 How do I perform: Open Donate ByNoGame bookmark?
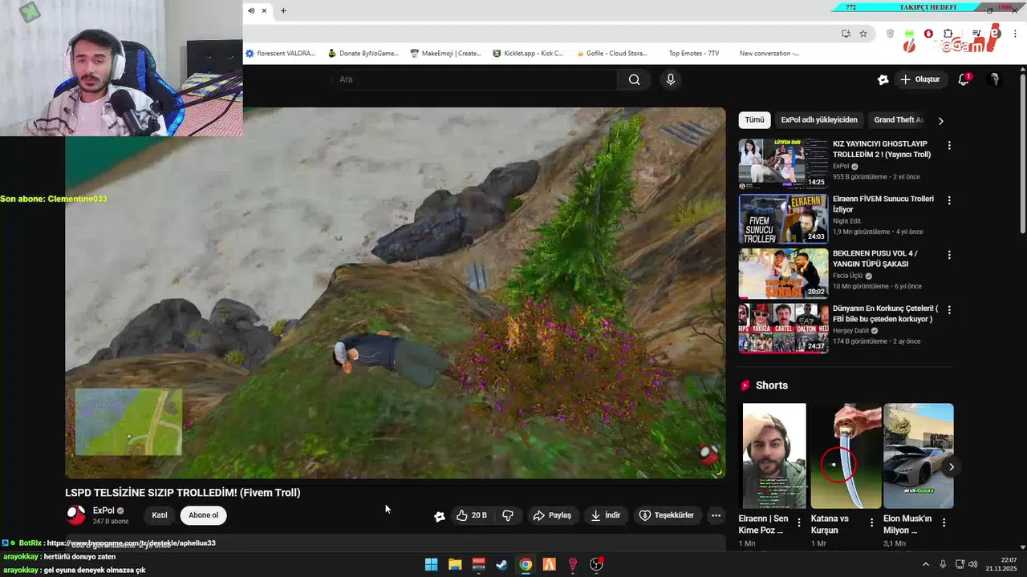363,54
